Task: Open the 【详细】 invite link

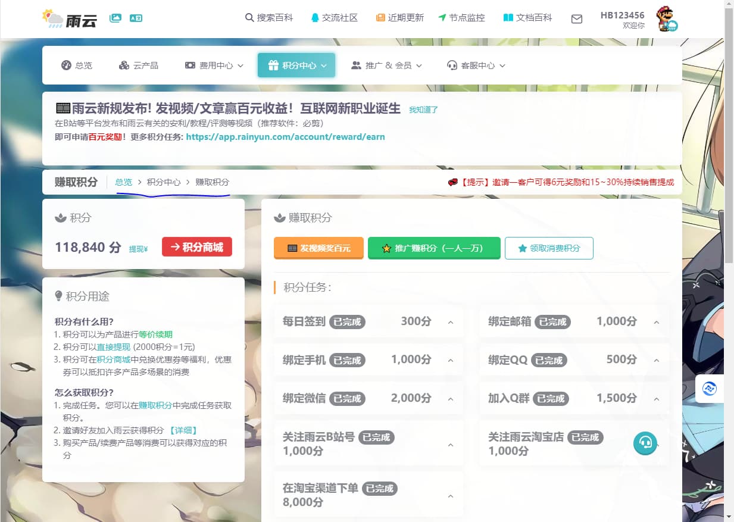Action: tap(183, 430)
